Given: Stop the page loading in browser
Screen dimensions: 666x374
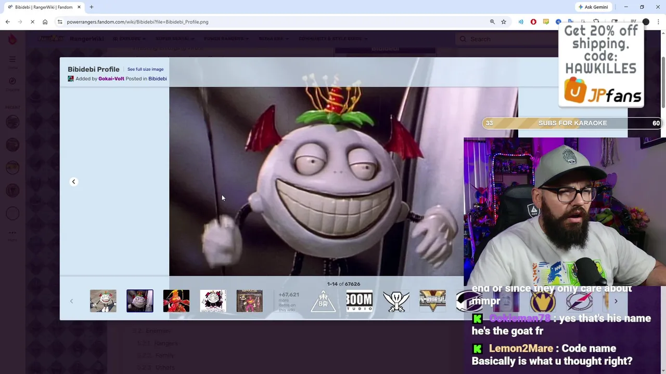Looking at the screenshot, I should coord(32,22).
